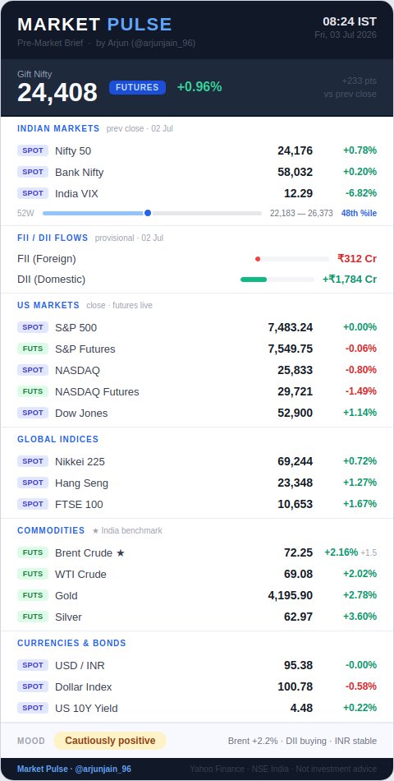Click the Gift Nifty value 24,408
The image size is (394, 781).
click(x=57, y=92)
